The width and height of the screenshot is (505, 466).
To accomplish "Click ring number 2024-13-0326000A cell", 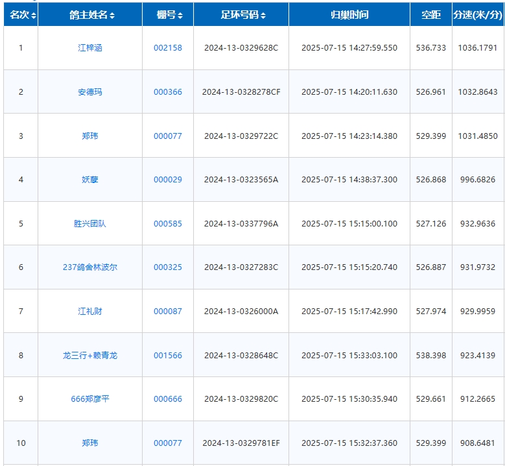I will [x=241, y=312].
